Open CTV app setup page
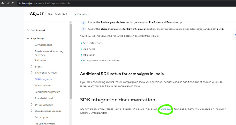Screen dimensions: 236x125 click(43, 45)
